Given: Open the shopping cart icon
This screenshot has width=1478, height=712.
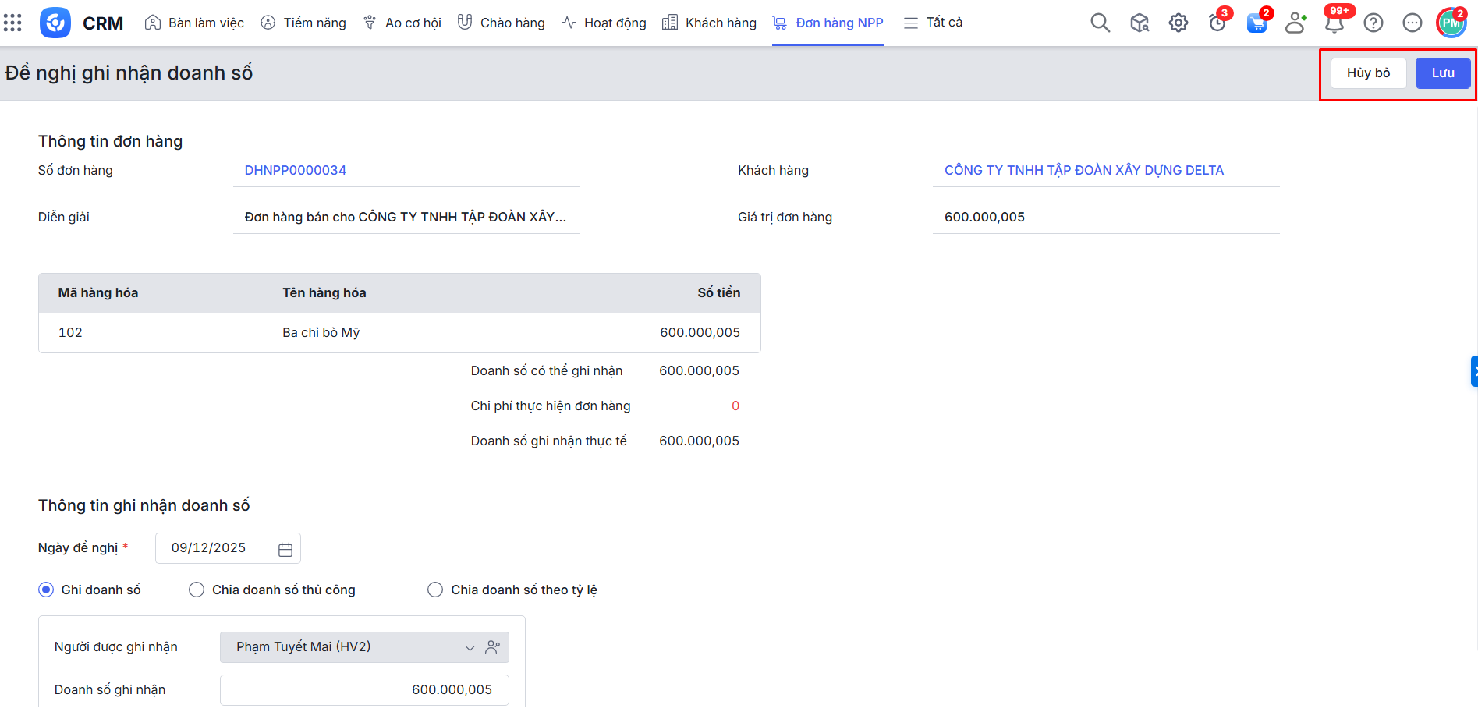Looking at the screenshot, I should click(1256, 23).
